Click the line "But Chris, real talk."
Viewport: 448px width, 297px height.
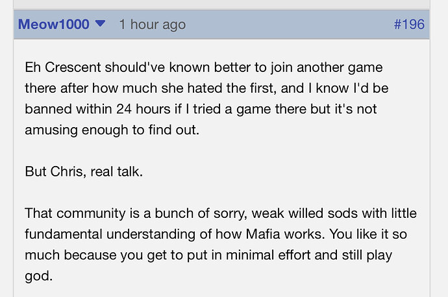click(84, 172)
